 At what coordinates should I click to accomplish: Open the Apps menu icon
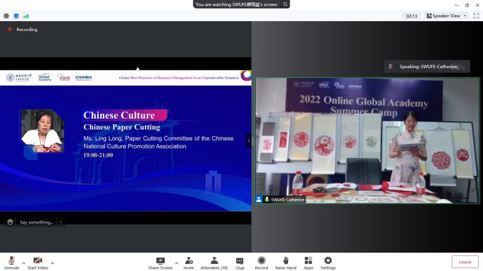pos(308,263)
